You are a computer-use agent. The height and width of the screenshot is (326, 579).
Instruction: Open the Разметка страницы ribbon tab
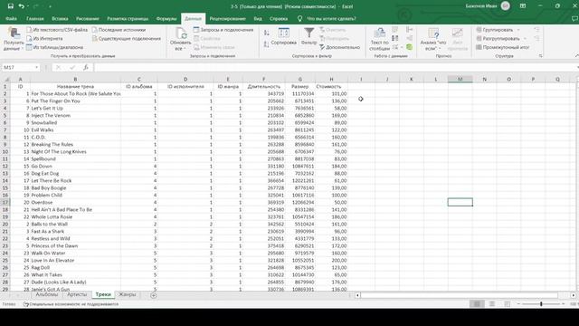pos(128,18)
